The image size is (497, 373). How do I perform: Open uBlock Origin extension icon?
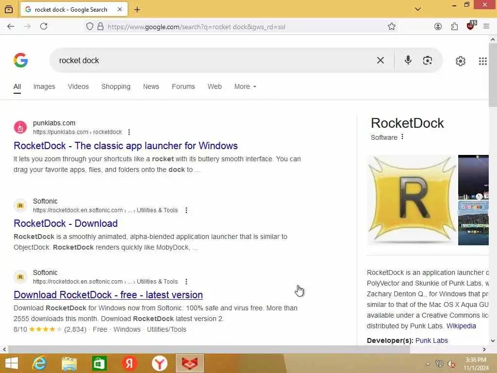coord(471,26)
